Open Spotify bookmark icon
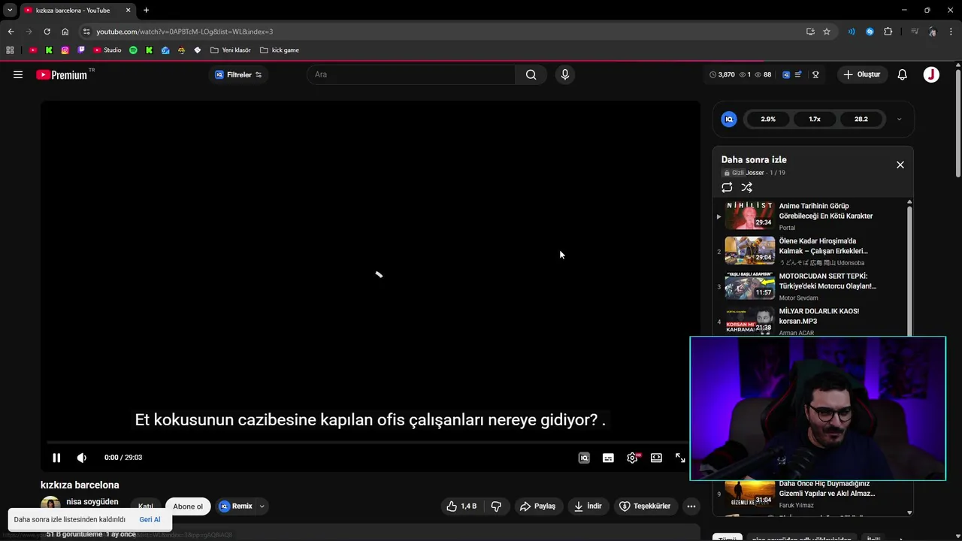Viewport: 962px width, 541px height. click(x=133, y=50)
